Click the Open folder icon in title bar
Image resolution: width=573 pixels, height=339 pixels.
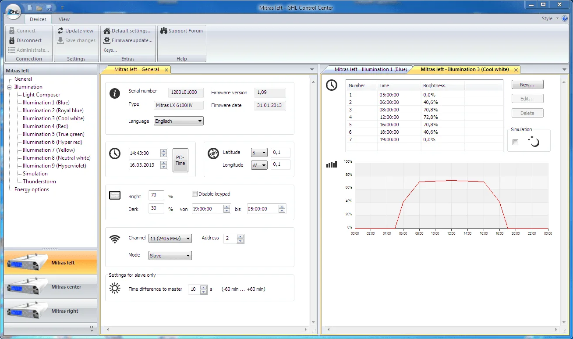click(39, 7)
